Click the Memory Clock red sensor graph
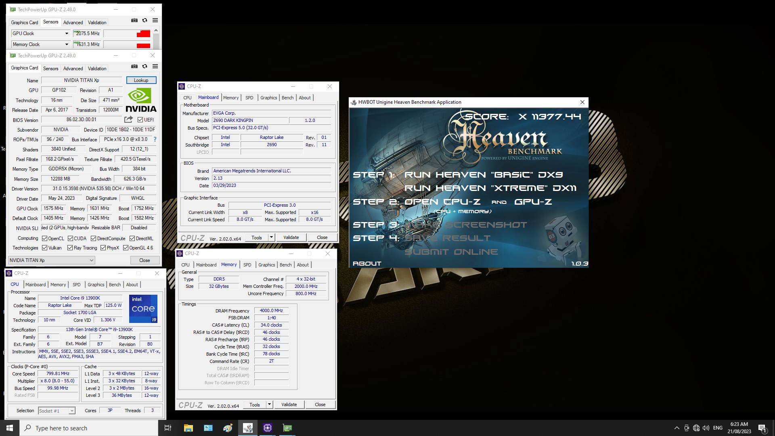This screenshot has height=436, width=775. [x=127, y=44]
